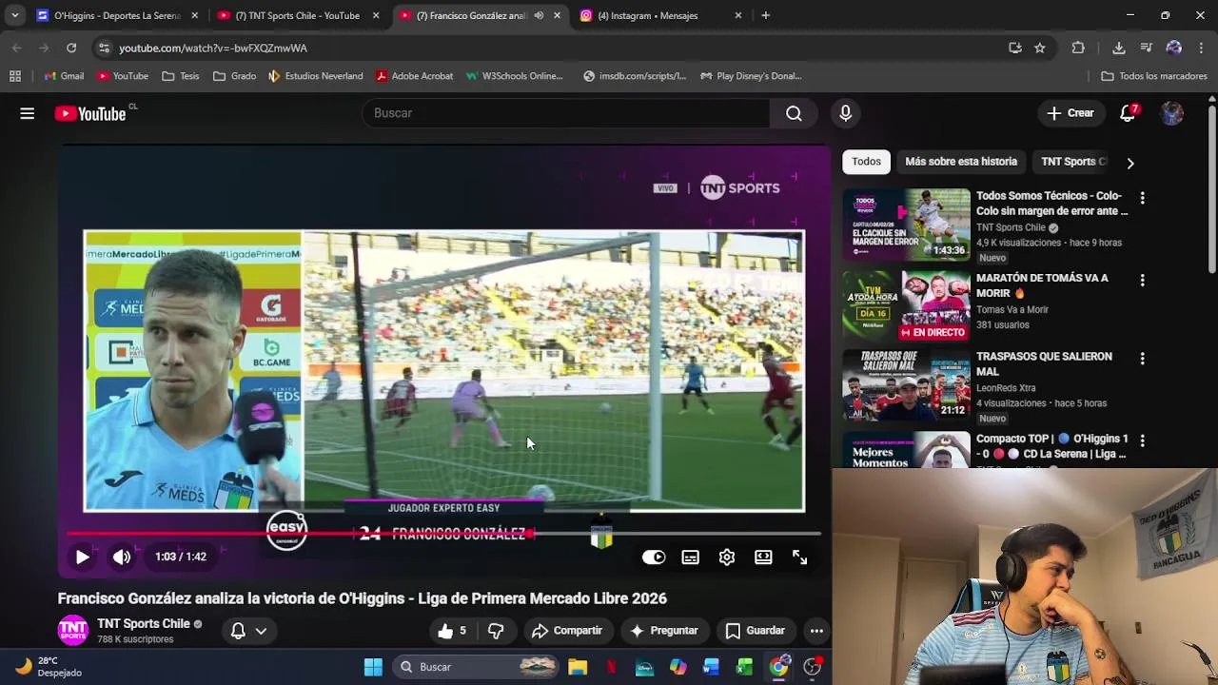Expand the subscription notification bell dropdown
This screenshot has height=685, width=1218.
point(247,631)
